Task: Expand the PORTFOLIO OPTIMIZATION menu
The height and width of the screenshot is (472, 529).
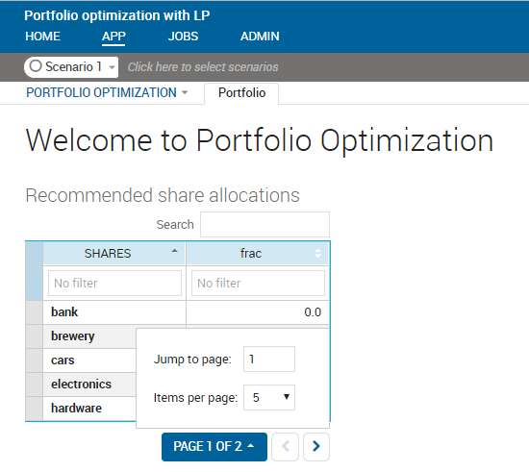Action: pos(107,92)
